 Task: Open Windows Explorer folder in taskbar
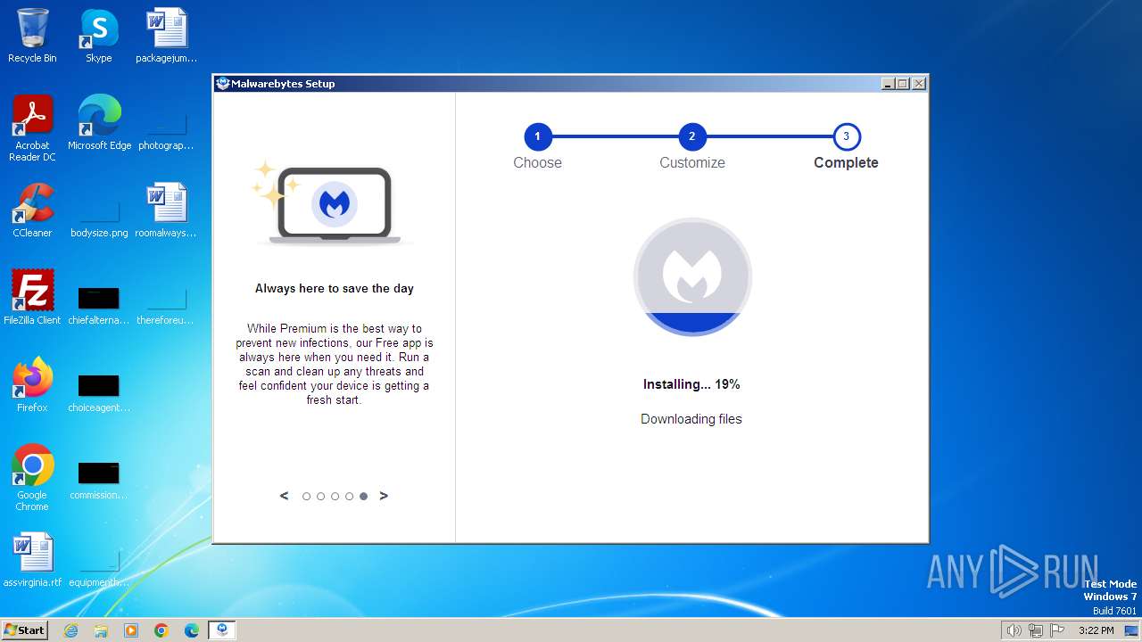point(101,630)
